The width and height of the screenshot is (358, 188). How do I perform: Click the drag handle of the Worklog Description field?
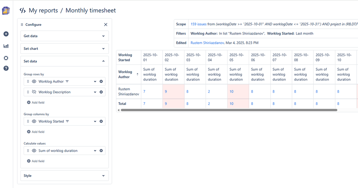tap(28, 92)
